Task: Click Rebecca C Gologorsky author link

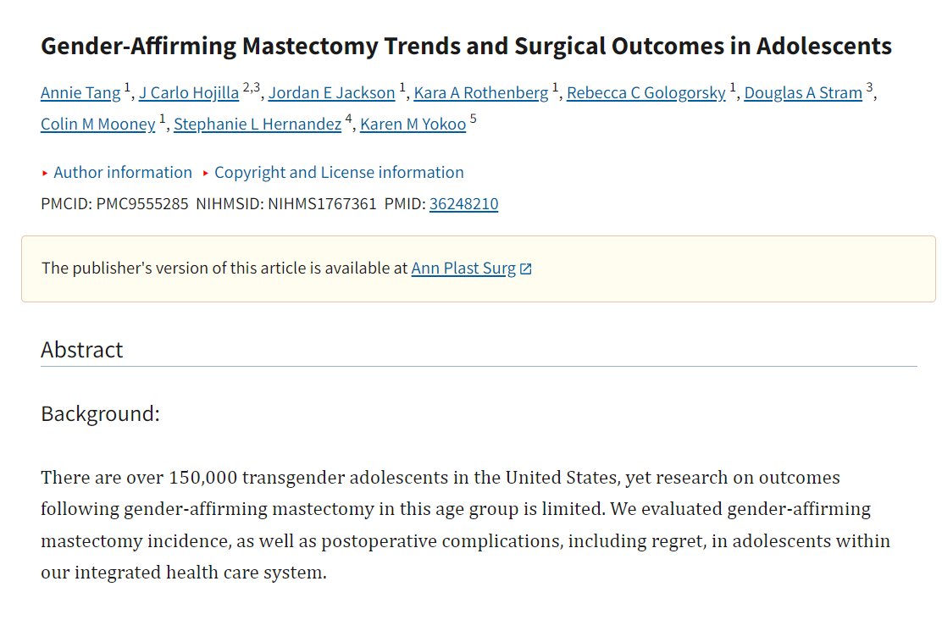Action: click(x=646, y=93)
